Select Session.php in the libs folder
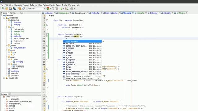Image resolution: width=198 pixels, height=111 pixels. (18, 41)
